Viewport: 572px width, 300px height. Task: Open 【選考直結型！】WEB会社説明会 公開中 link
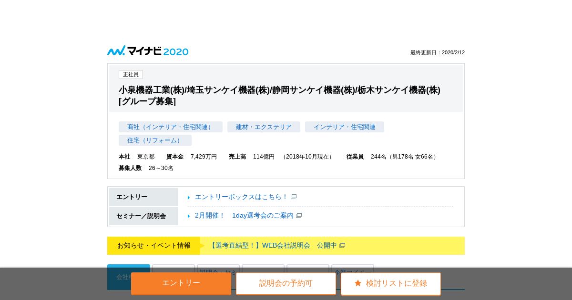pyautogui.click(x=273, y=245)
